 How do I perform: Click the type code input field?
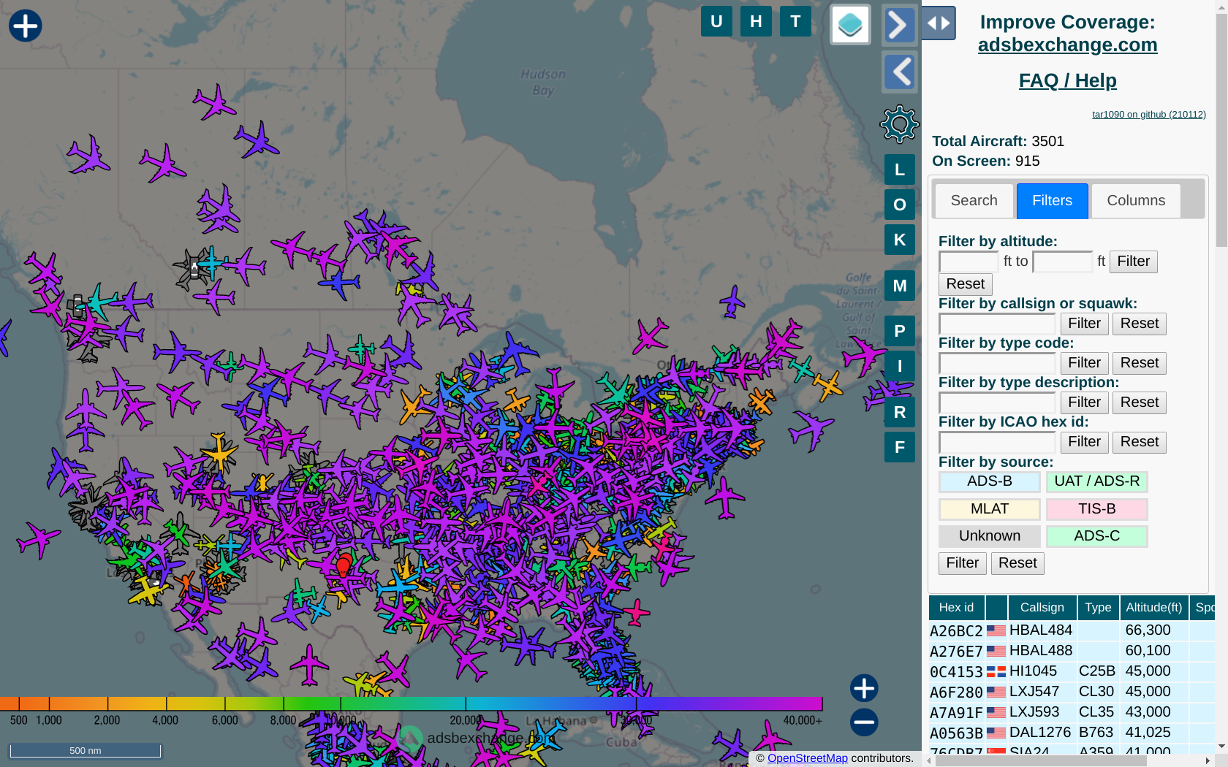(x=997, y=363)
